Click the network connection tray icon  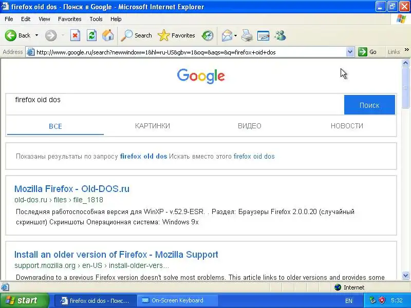coord(372,300)
